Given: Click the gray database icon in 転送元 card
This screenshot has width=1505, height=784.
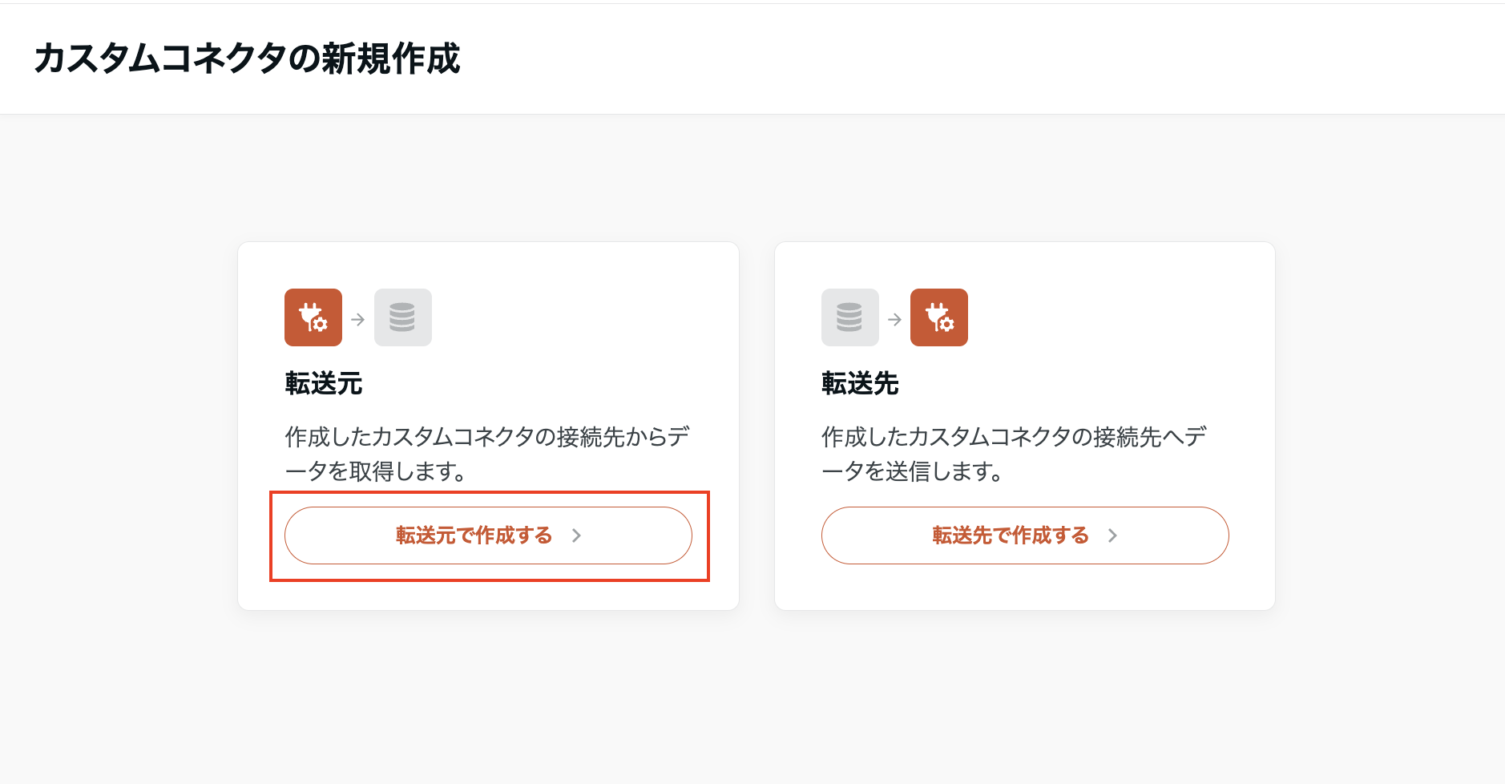Looking at the screenshot, I should pos(402,317).
